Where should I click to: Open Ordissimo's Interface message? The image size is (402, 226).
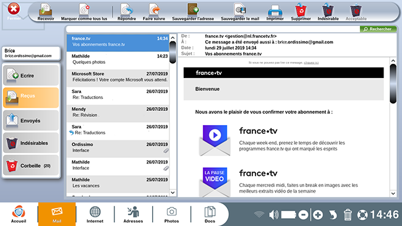point(118,149)
